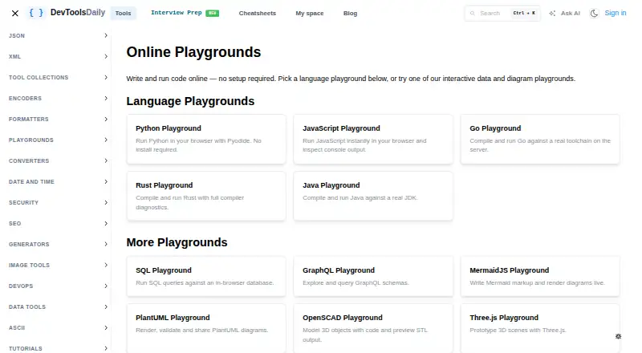Viewport: 642px width, 353px height.
Task: Click the Sign in link
Action: click(616, 13)
